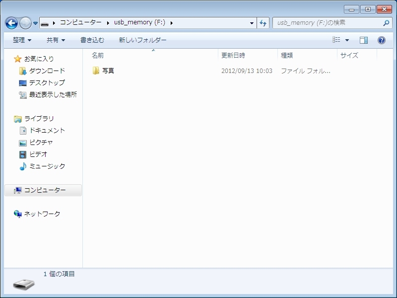This screenshot has height=298, width=397.
Task: Click 1 個の項目 in details pane
Action: click(x=59, y=274)
